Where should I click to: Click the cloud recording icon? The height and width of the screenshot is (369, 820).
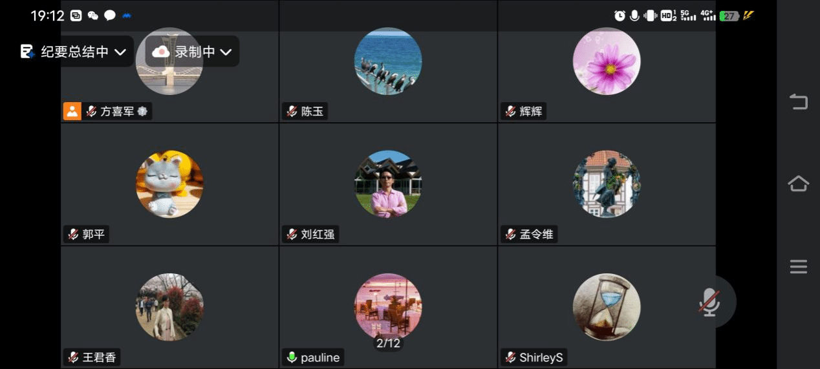click(x=161, y=52)
